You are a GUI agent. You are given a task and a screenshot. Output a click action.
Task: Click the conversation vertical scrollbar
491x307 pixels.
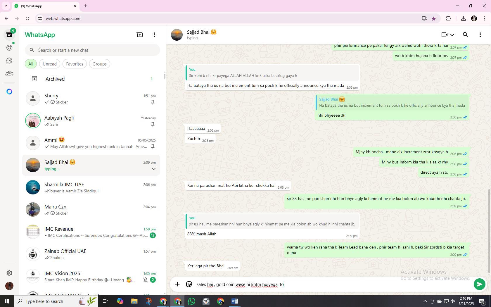tap(489, 231)
